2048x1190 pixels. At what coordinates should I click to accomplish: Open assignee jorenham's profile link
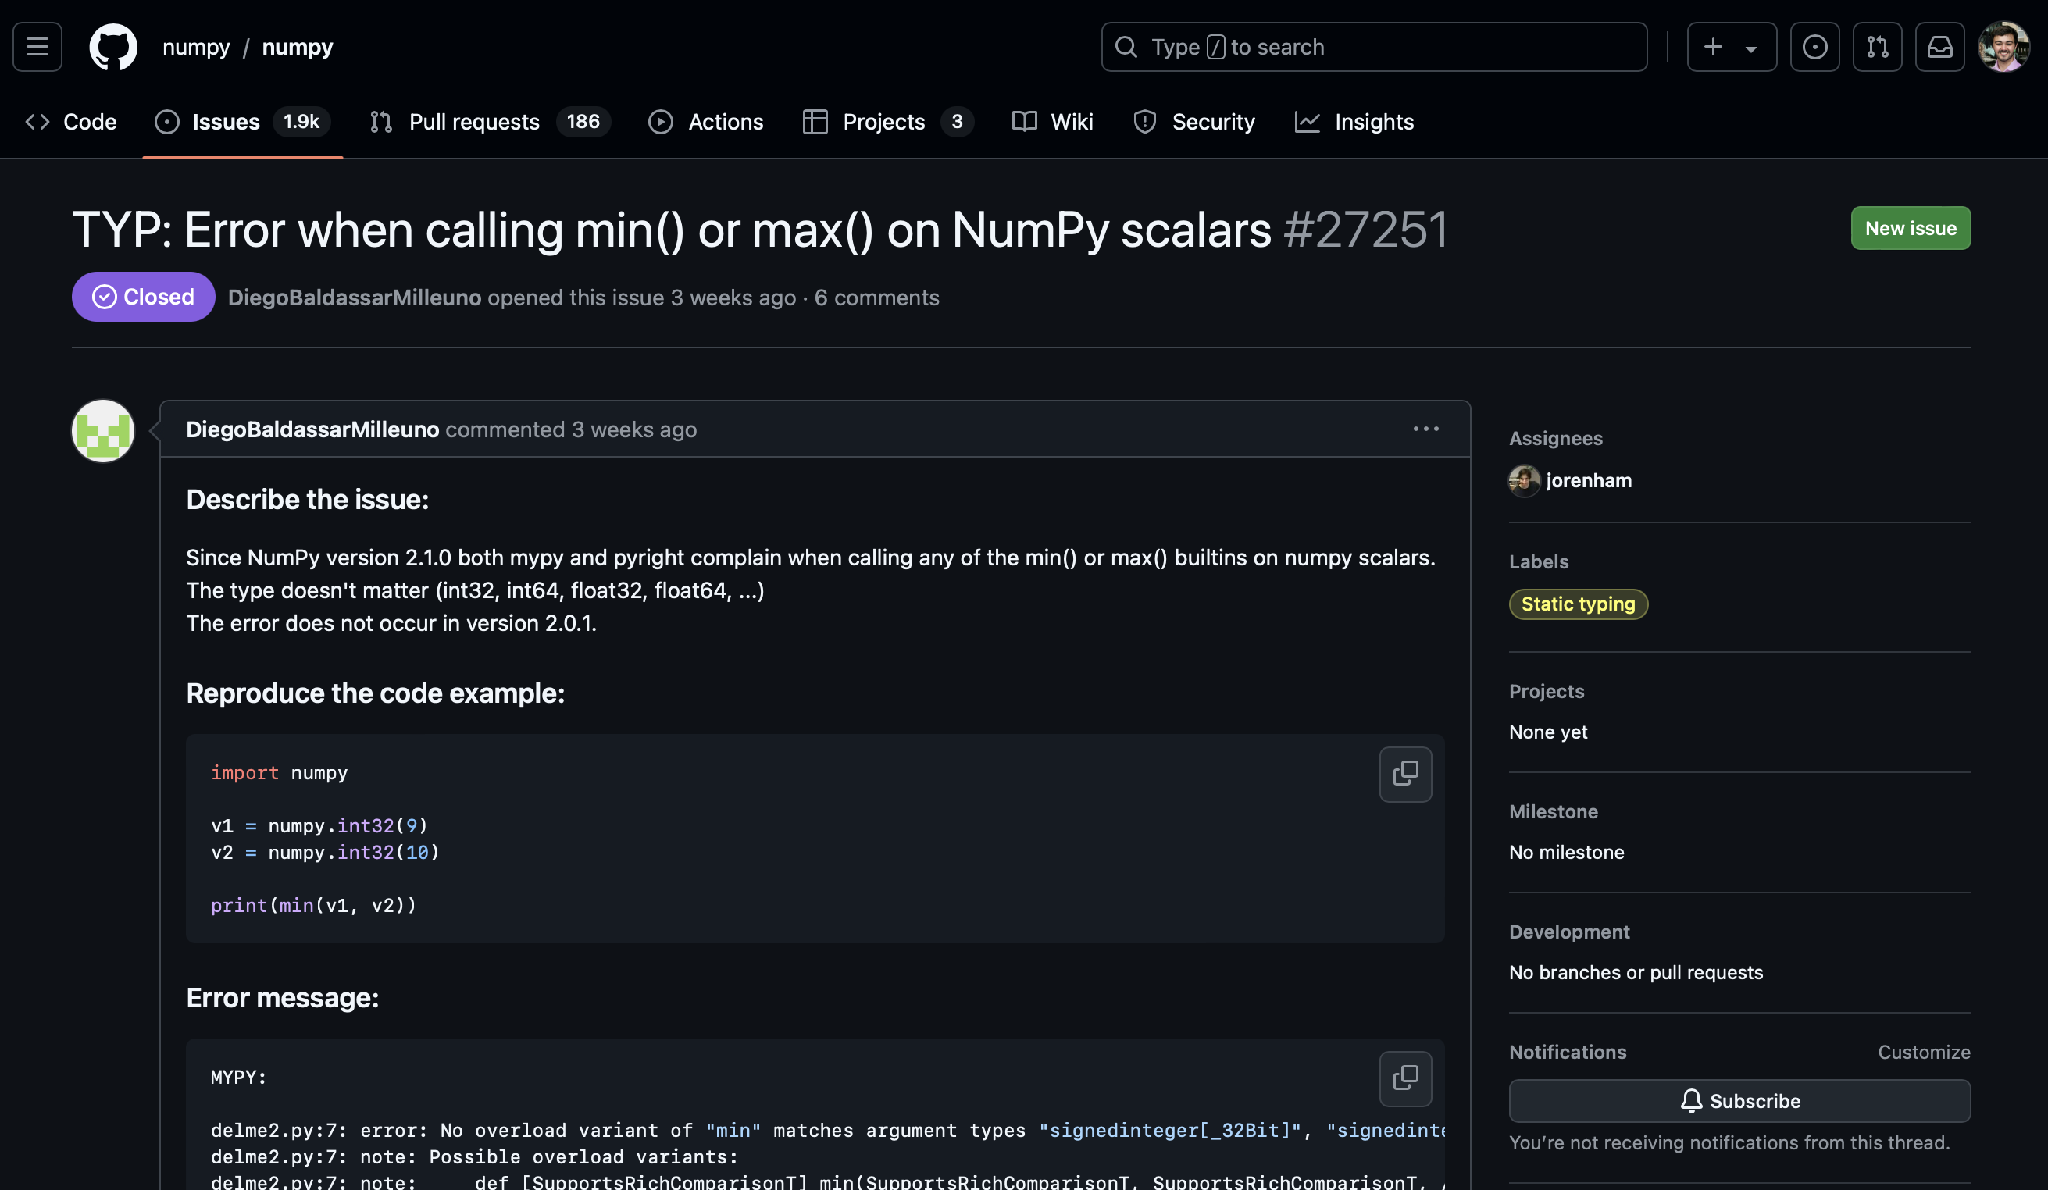click(1588, 480)
